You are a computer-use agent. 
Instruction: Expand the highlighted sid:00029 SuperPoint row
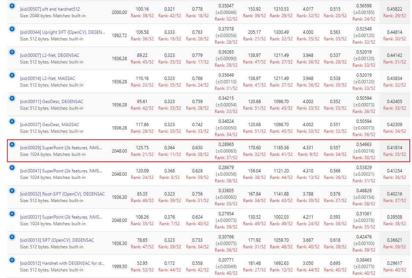pyautogui.click(x=12, y=145)
